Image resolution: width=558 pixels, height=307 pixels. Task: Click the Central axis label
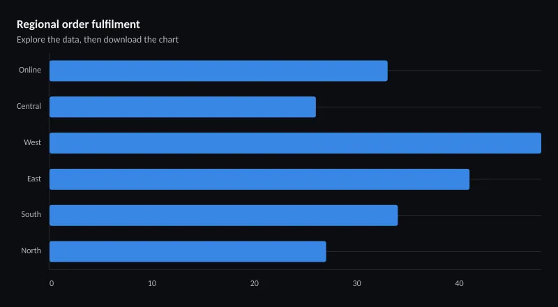[29, 106]
